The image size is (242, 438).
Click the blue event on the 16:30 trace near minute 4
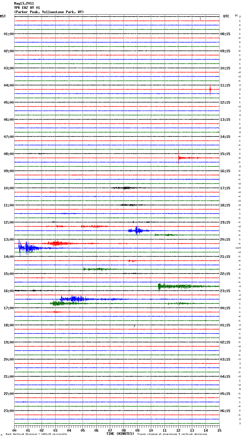click(x=74, y=299)
